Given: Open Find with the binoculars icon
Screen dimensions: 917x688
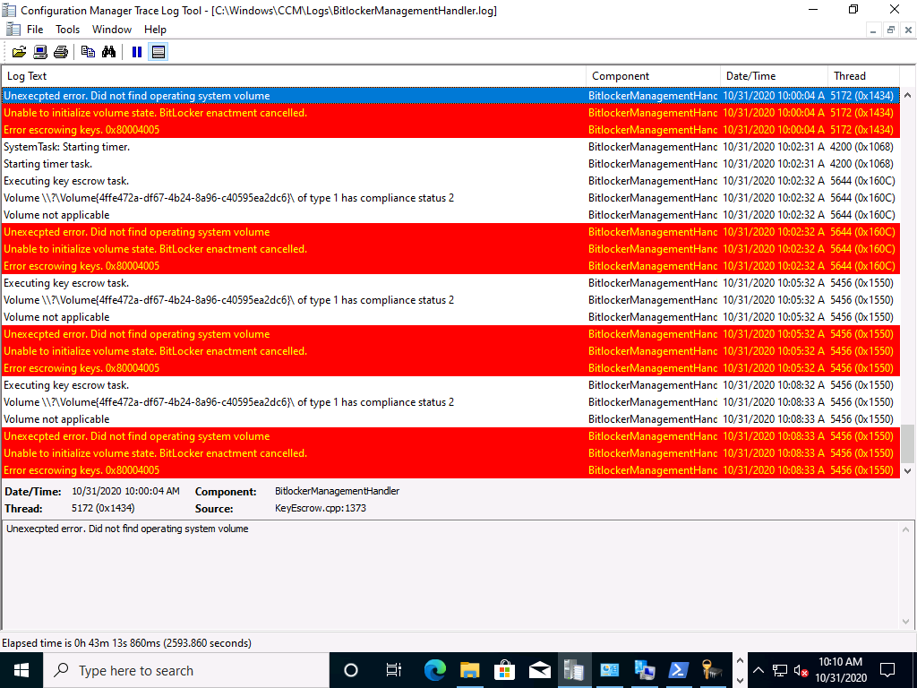Looking at the screenshot, I should pos(108,52).
